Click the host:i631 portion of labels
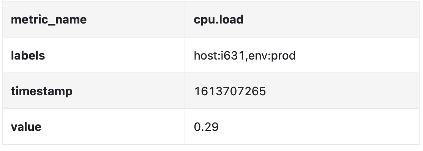This screenshot has height=151, width=423. [219, 55]
